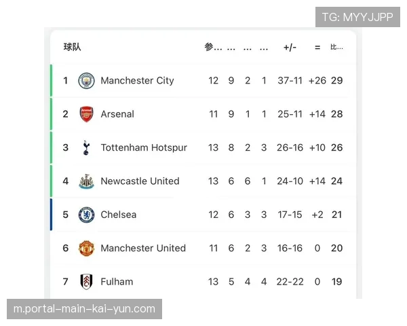This screenshot has width=407, height=326.
Task: Click the = goal difference column header
Action: point(317,48)
